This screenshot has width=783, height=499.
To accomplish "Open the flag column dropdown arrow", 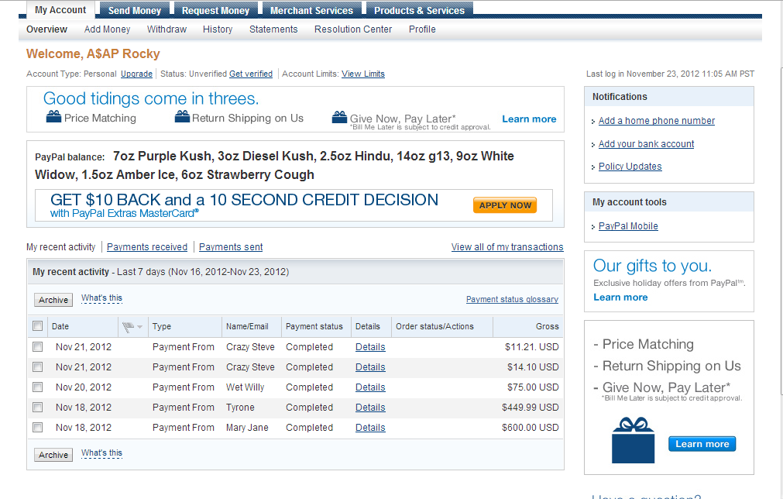I will 140,327.
